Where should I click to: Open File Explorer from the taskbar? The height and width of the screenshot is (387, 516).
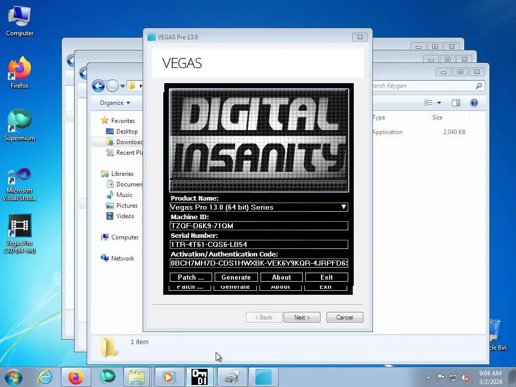tap(137, 377)
